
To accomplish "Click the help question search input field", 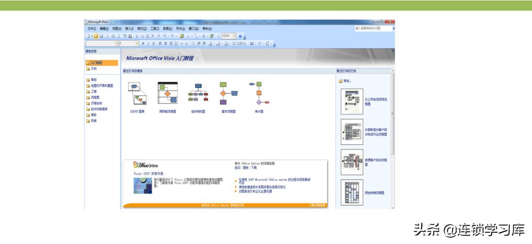I will 373,29.
